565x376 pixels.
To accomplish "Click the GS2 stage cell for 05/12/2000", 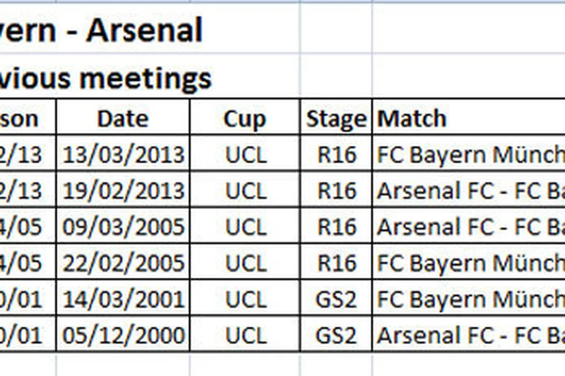I will [x=336, y=335].
